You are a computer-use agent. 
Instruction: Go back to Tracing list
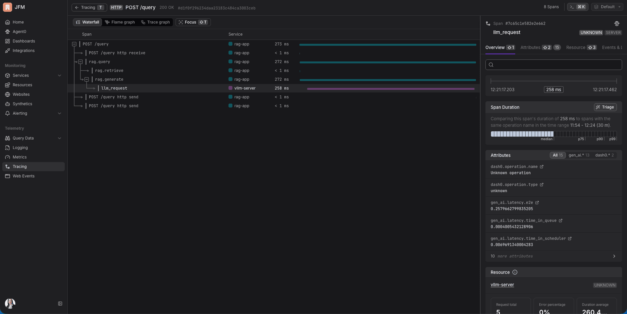coord(89,8)
